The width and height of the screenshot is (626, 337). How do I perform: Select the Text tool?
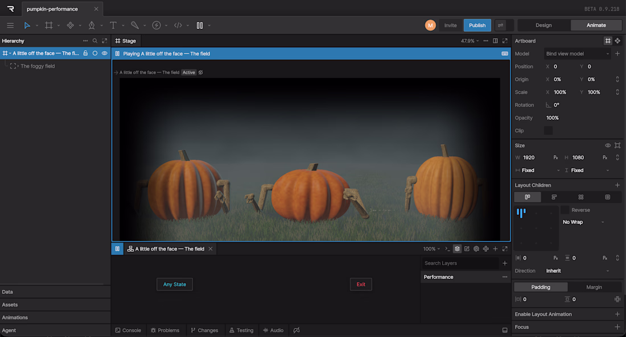click(x=113, y=26)
